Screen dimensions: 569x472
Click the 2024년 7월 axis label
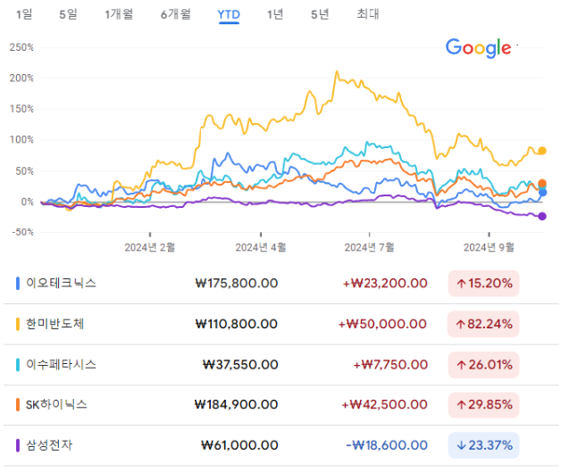370,248
